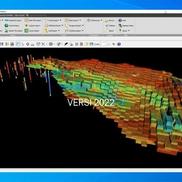Switch to the Resources Workflow tab
Image resolution: width=182 pixels, height=182 pixels.
[x=6, y=15]
